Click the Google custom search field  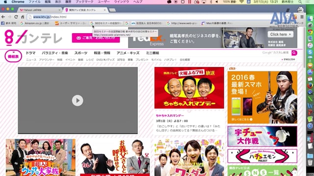point(276,53)
